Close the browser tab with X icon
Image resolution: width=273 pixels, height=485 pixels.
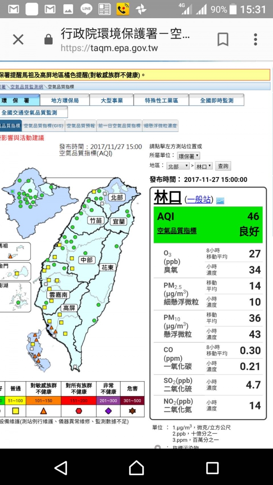coord(18,39)
